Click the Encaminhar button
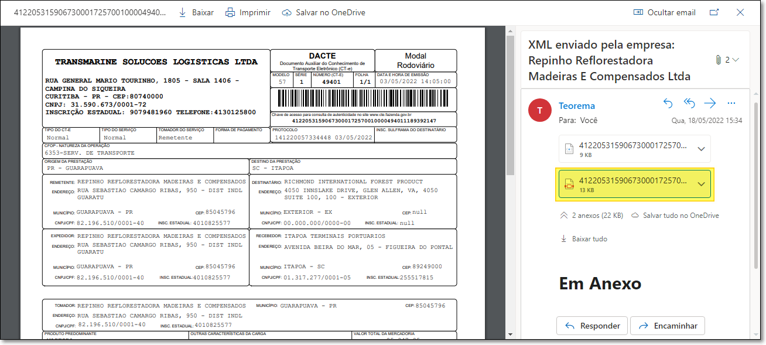766x345 pixels. (668, 326)
